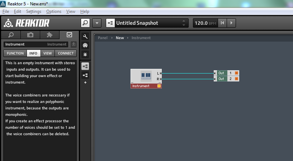Open the dropdown arrow next to magnifier button

point(97,23)
